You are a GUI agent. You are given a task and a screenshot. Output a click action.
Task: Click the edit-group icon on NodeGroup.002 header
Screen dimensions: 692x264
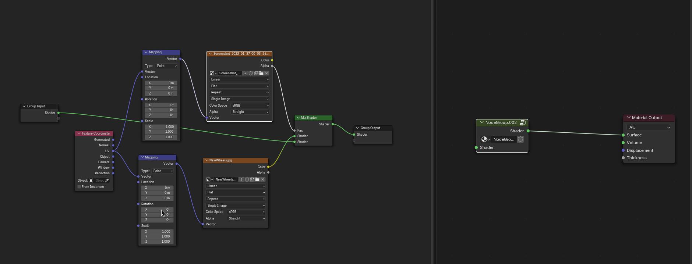tap(523, 122)
